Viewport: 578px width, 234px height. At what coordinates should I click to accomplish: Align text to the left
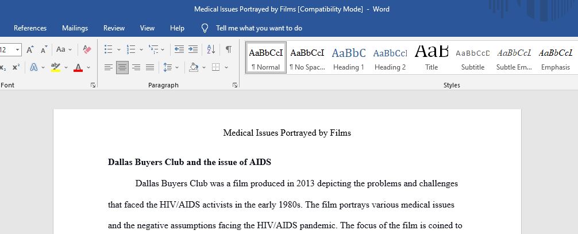pyautogui.click(x=109, y=67)
